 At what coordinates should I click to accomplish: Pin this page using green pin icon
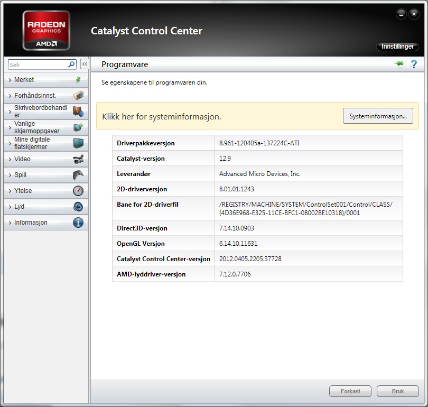coord(399,63)
